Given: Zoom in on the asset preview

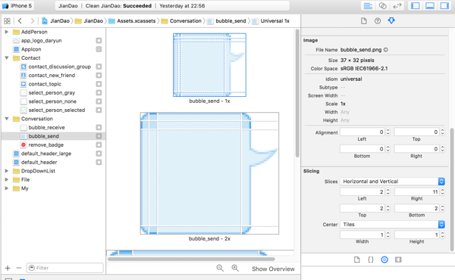Looking at the screenshot, I should point(235,269).
